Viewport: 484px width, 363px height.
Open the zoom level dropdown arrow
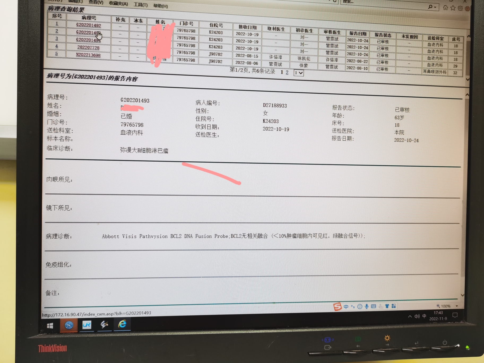tap(457, 306)
